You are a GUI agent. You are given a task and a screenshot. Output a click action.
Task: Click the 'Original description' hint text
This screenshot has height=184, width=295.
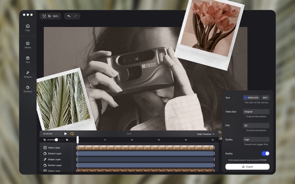pos(256,116)
